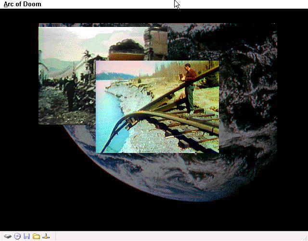Viewport: 308px width, 241px height.
Task: Open the shared folders status icon
Action: click(37, 236)
